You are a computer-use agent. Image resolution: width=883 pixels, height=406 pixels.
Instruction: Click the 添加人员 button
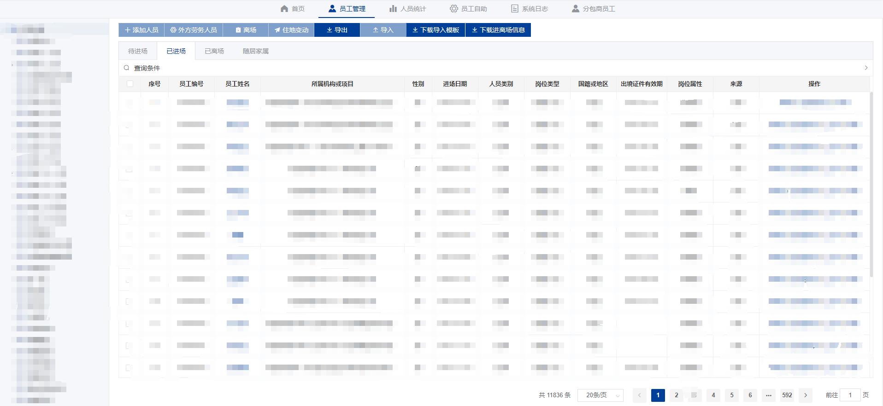[141, 30]
